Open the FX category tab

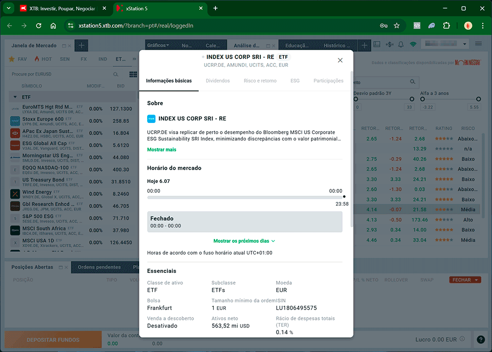[84, 59]
